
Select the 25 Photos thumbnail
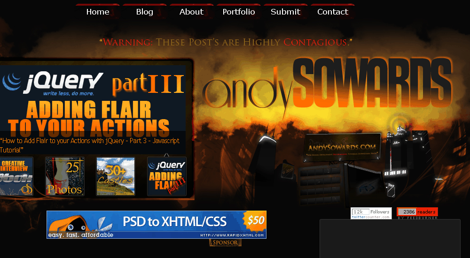click(65, 176)
